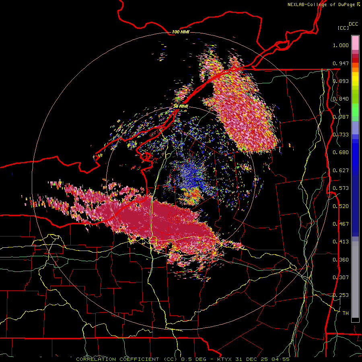The image size is (362, 362).
Task: Pick the gray bottom segment of the color bar
Action: tap(355, 280)
